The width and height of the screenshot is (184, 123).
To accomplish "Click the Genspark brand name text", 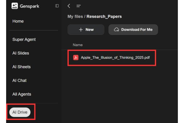I will (x=29, y=6).
